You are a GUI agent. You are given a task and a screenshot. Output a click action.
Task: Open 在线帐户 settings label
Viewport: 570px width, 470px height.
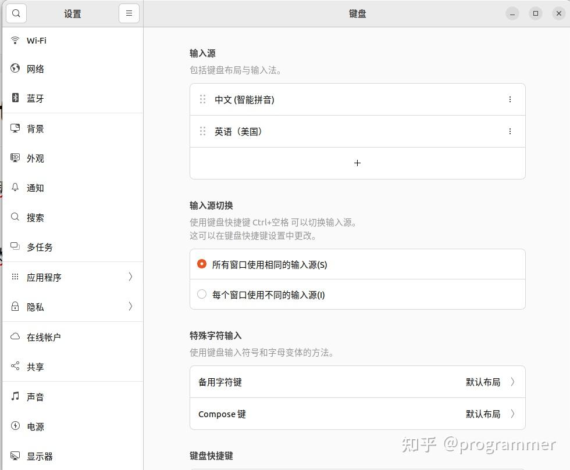click(x=44, y=337)
